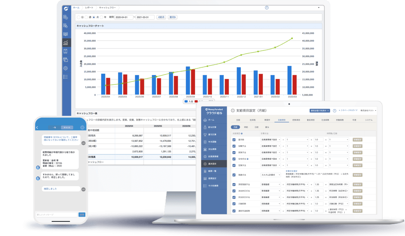Tap the back arrow in the phone chat
The height and width of the screenshot is (236, 405).
point(37,127)
